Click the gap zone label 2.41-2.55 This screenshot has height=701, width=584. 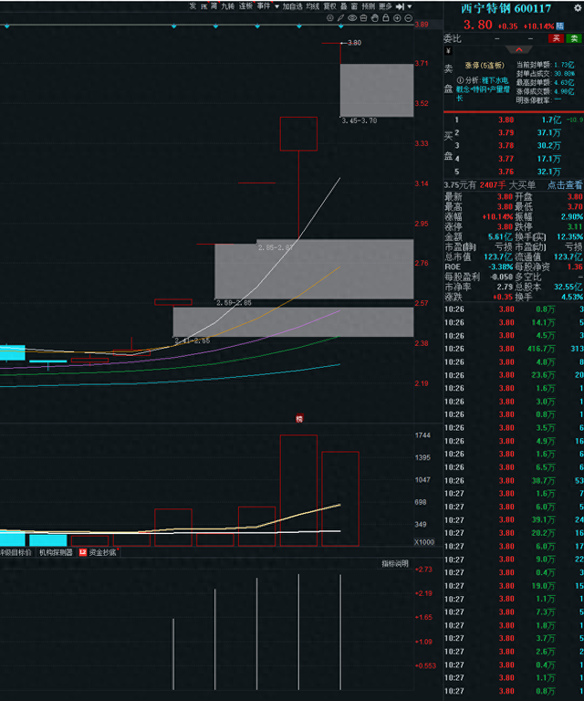(193, 340)
